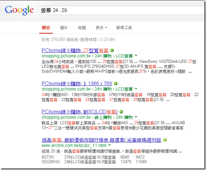Click www.arclink.com.tw/pc/pc_11.html URL text

74,145
